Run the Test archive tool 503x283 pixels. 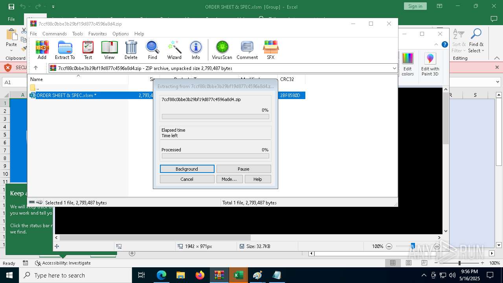tap(88, 50)
